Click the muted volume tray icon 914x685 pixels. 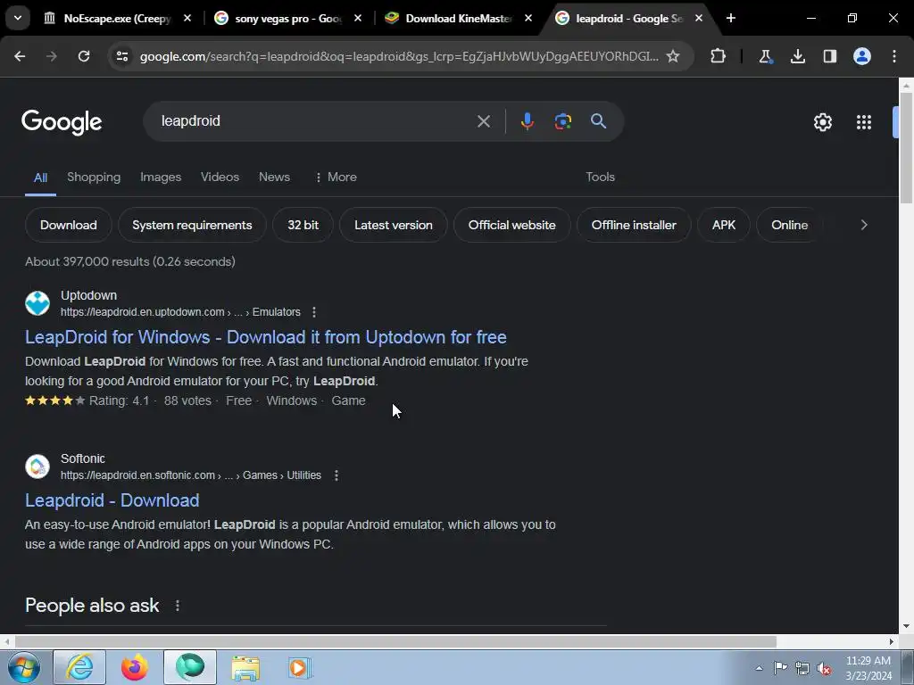pyautogui.click(x=823, y=669)
